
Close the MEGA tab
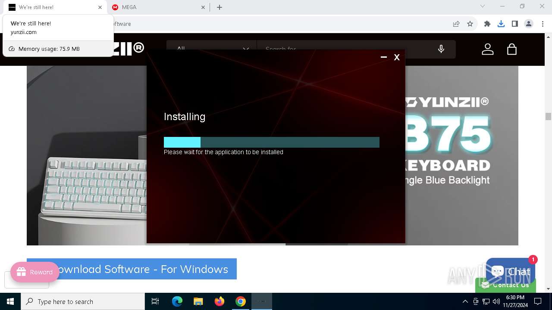(x=203, y=7)
